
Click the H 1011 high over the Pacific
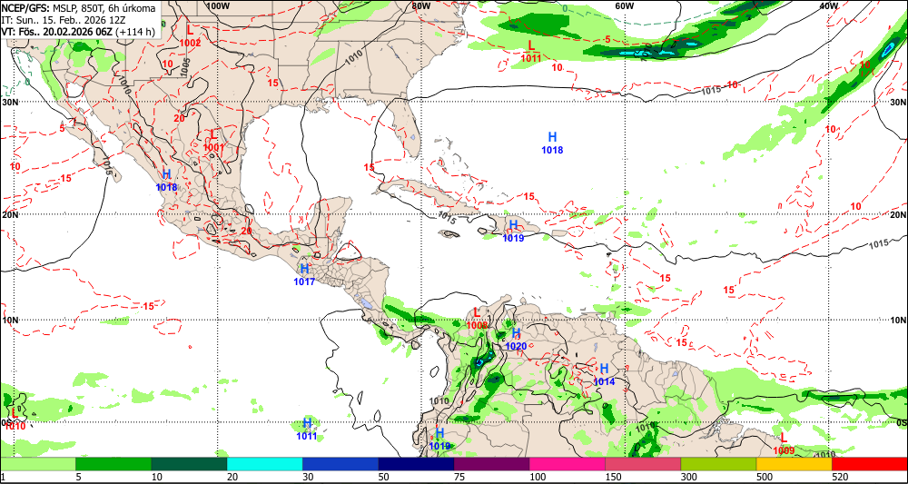click(x=307, y=429)
